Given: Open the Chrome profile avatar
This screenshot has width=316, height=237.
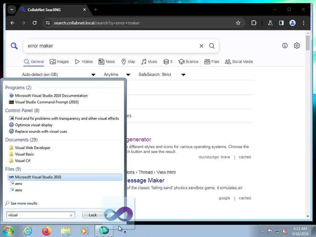Looking at the screenshot, I should tap(293, 23).
